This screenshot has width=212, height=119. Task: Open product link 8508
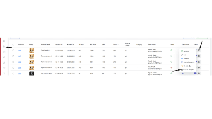tap(19, 50)
